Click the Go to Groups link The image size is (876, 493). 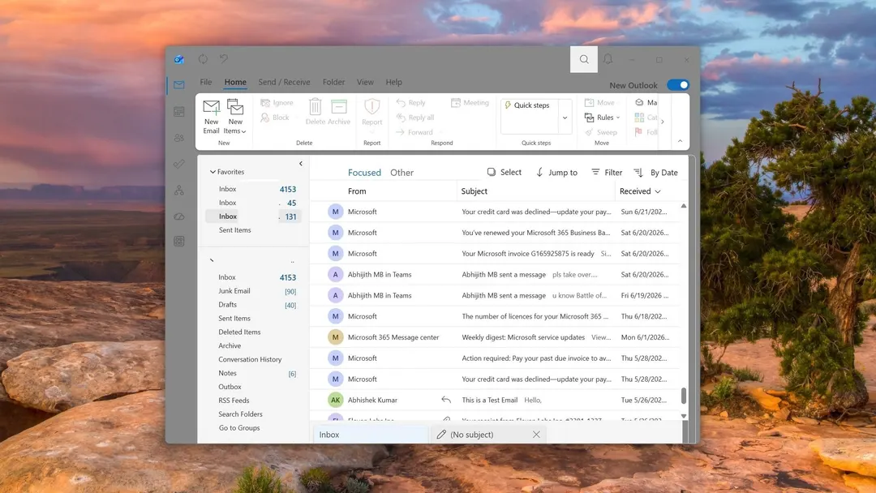pyautogui.click(x=239, y=427)
